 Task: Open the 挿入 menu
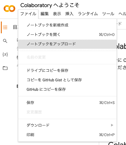click(x=69, y=14)
